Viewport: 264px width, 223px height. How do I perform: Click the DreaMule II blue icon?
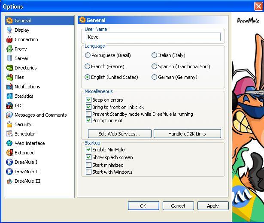(x=9, y=172)
